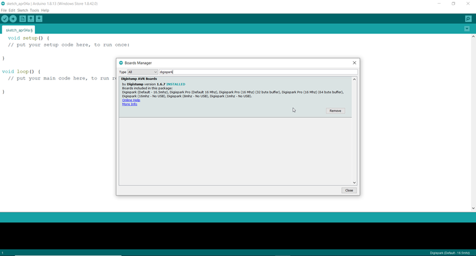This screenshot has width=476, height=256.
Task: Open the Edit menu
Action: [x=12, y=10]
